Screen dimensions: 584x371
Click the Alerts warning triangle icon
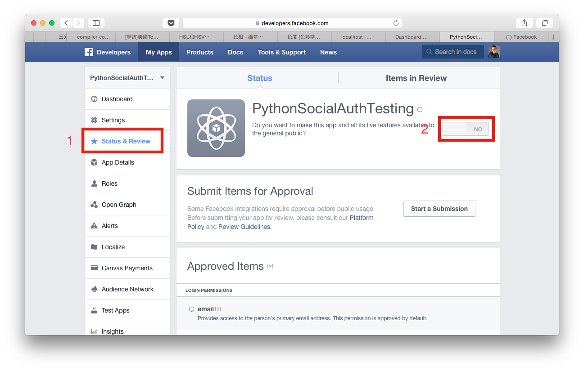pos(94,226)
